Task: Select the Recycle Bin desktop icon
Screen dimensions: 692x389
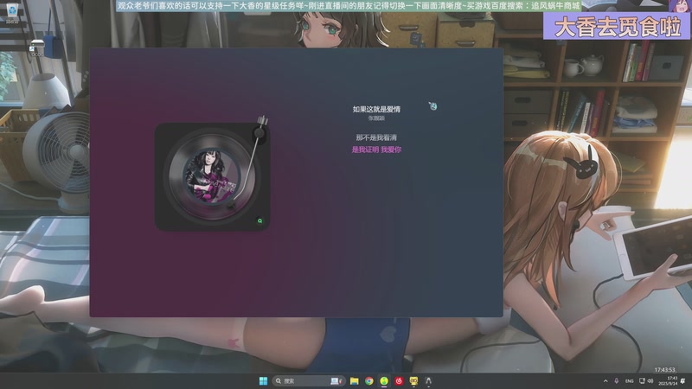Action: [x=12, y=12]
